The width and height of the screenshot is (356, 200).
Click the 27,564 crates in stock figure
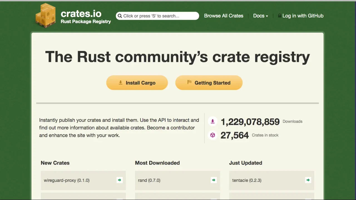tap(234, 135)
